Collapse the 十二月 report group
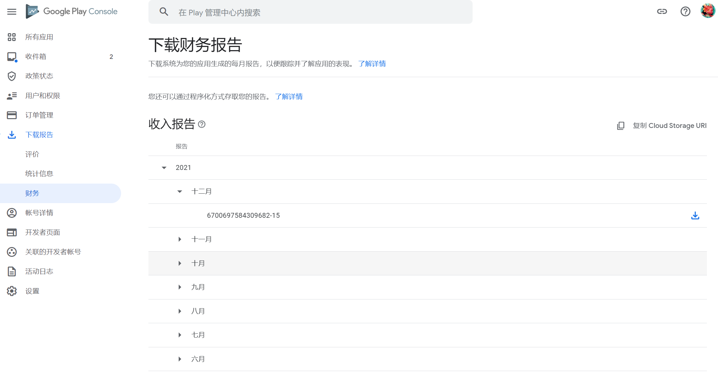The height and width of the screenshot is (374, 718). [x=179, y=191]
